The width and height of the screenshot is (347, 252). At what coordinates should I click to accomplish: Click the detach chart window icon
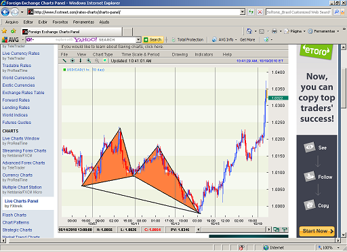pyautogui.click(x=276, y=230)
